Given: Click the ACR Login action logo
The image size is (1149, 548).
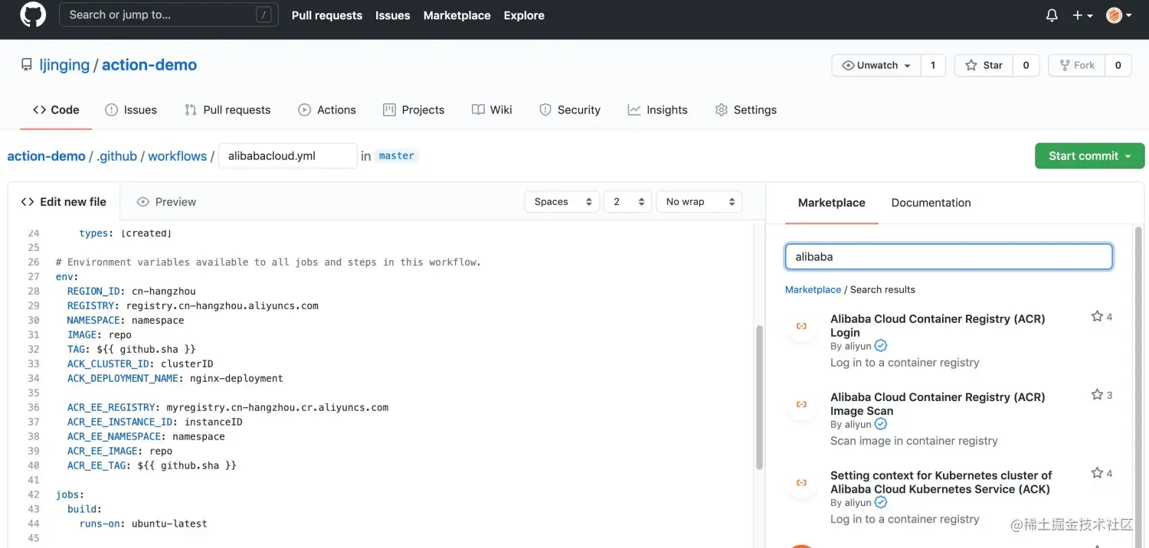Looking at the screenshot, I should tap(801, 326).
